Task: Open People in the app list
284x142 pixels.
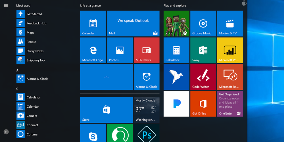Action: [x=26, y=42]
